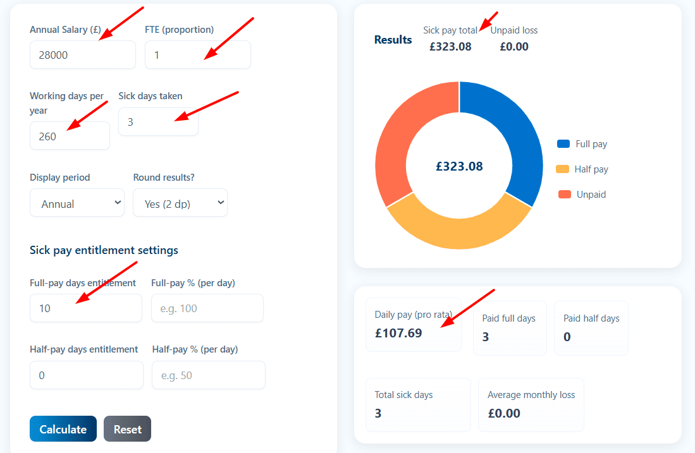Expand the Round results dropdown
The width and height of the screenshot is (695, 453).
tap(180, 203)
